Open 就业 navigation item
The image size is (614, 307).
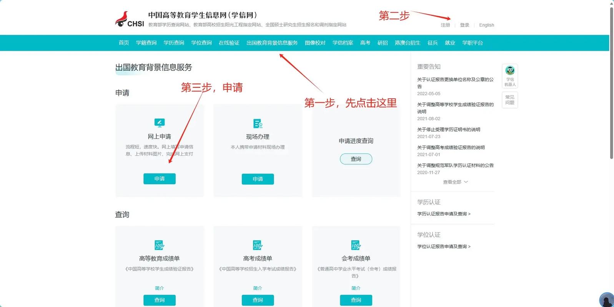pos(450,43)
